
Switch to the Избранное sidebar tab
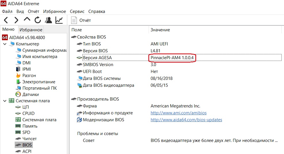click(x=31, y=30)
